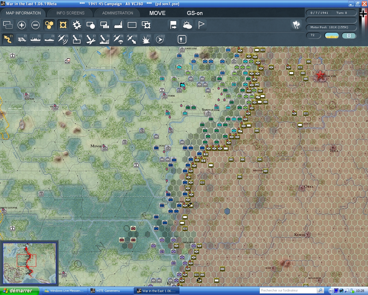Image resolution: width=368 pixels, height=295 pixels.
Task: Click the MOVE mode label
Action: point(158,13)
